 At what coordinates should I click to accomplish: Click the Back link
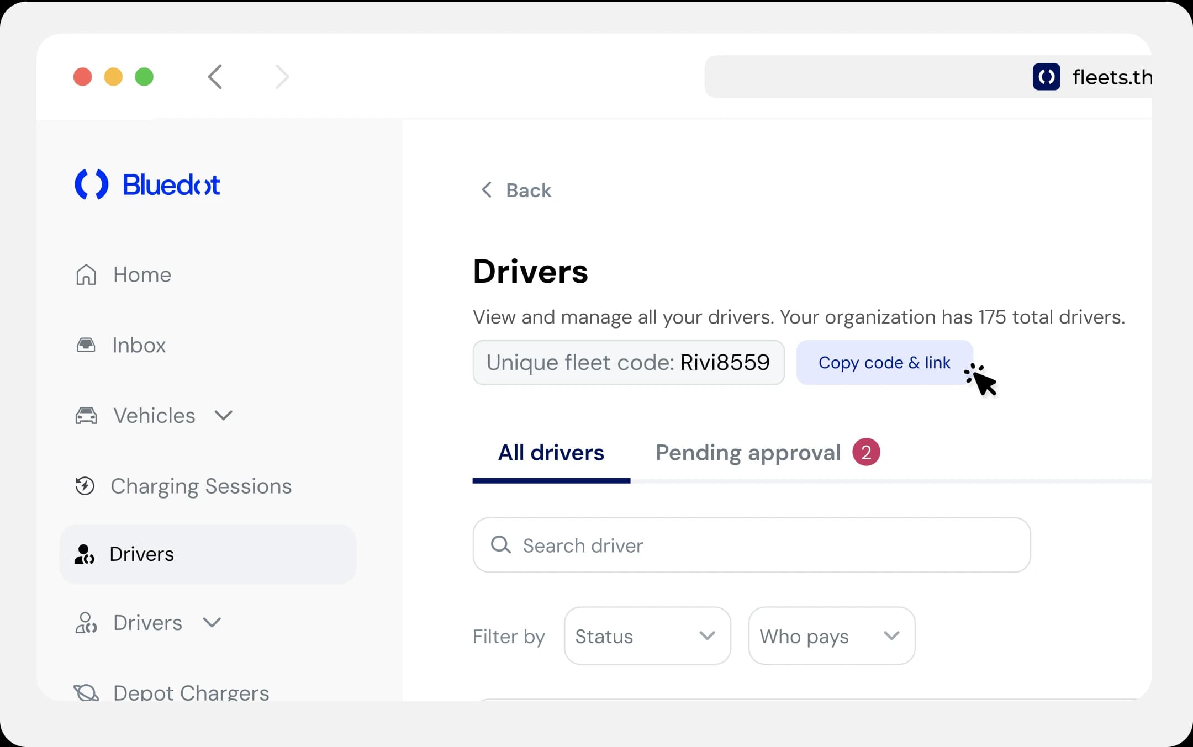(529, 190)
